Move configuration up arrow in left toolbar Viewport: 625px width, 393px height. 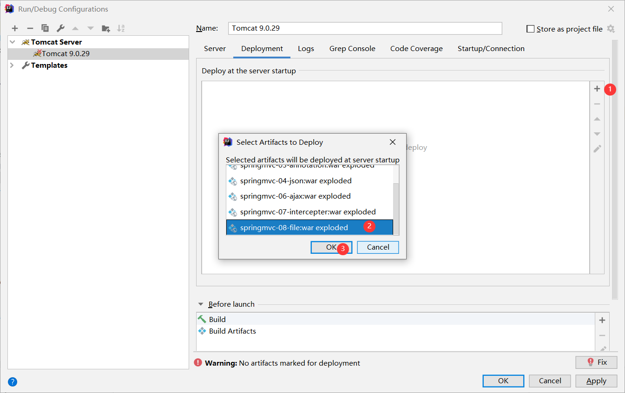click(75, 28)
